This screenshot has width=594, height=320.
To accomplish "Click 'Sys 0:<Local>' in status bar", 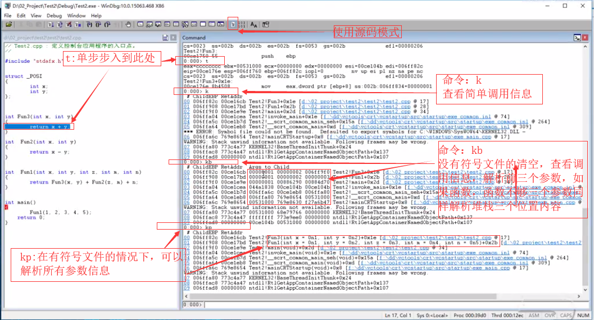I will [432, 315].
